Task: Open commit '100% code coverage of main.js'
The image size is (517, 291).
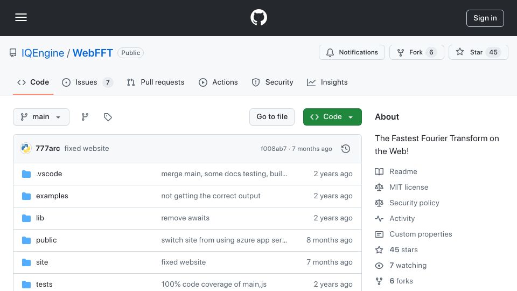Action: (214, 285)
